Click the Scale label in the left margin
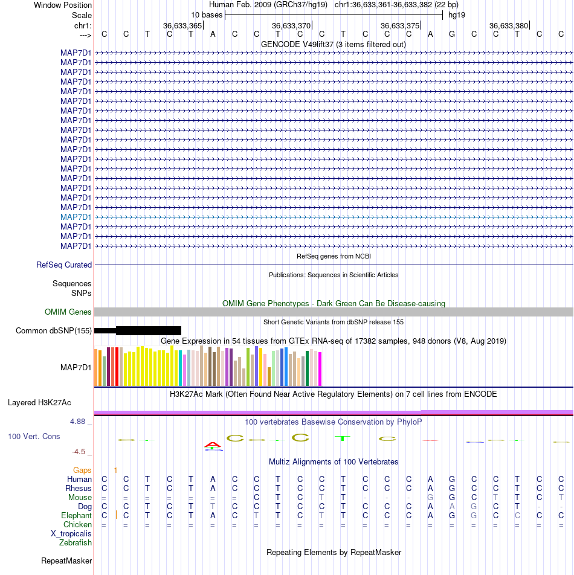 tap(82, 16)
